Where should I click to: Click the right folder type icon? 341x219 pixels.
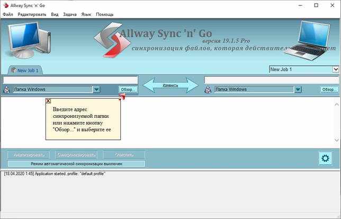point(208,89)
